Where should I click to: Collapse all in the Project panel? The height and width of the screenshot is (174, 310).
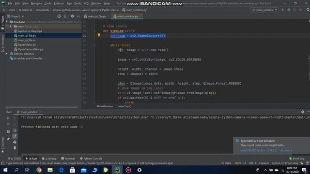point(65,16)
